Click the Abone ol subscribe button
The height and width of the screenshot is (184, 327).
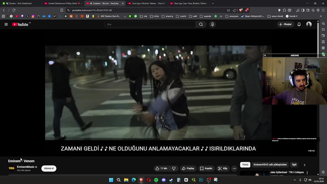click(49, 168)
